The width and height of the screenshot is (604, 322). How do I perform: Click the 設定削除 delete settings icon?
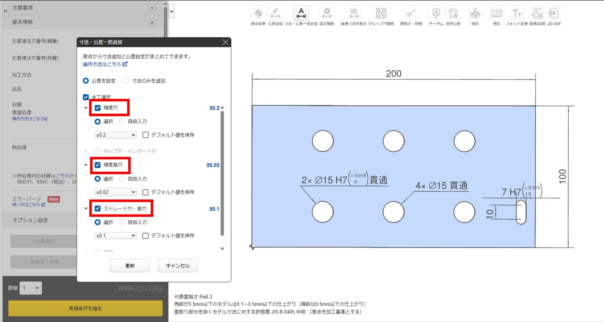pyautogui.click(x=327, y=13)
